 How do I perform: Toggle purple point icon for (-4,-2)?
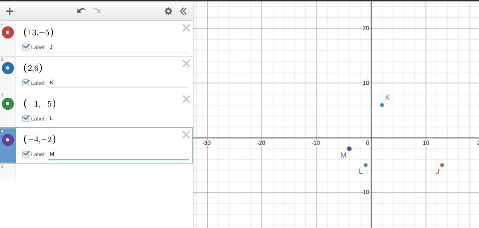tap(8, 140)
